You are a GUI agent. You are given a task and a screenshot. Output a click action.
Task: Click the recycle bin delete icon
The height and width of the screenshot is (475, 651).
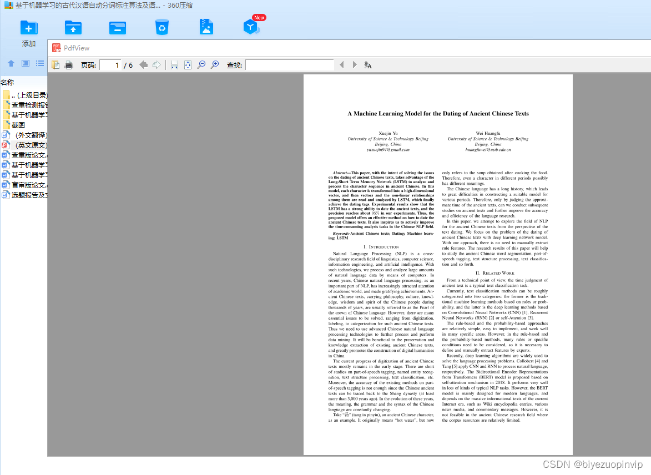tap(162, 27)
